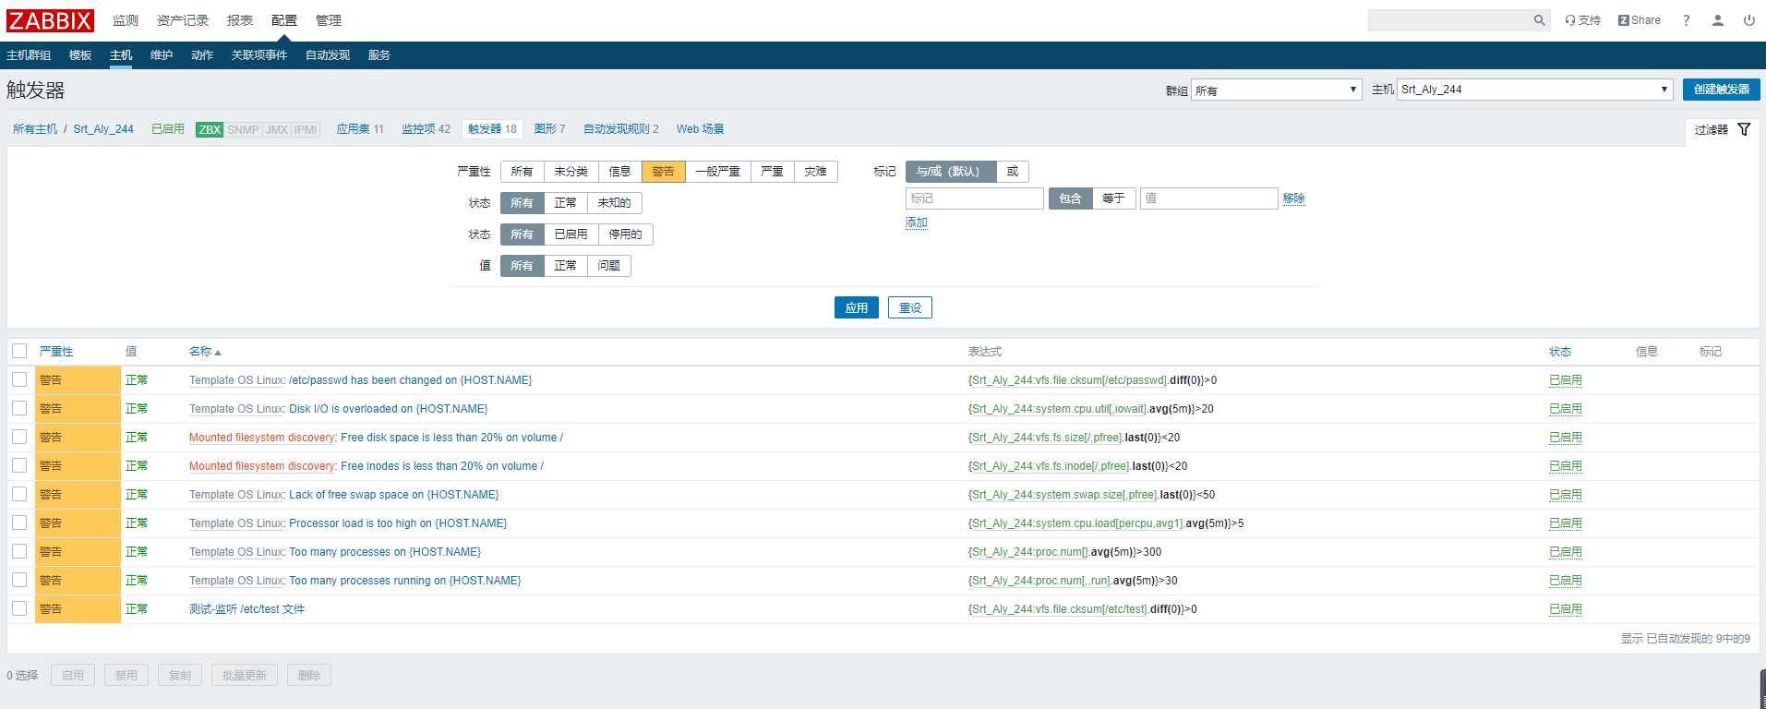Click the logout power icon

(1748, 20)
